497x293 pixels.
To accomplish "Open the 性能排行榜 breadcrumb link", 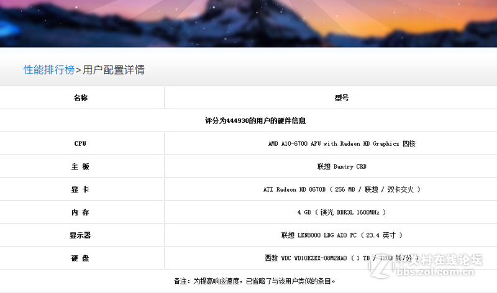I will 49,70.
